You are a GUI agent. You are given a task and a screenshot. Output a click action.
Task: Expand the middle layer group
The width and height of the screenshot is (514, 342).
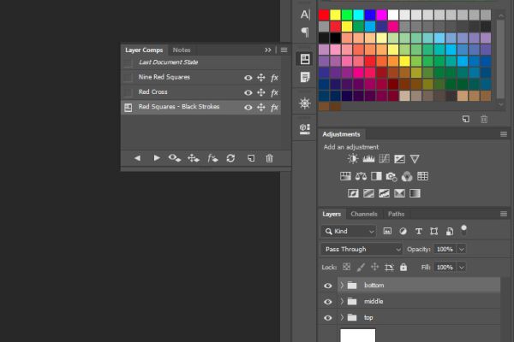pos(342,301)
